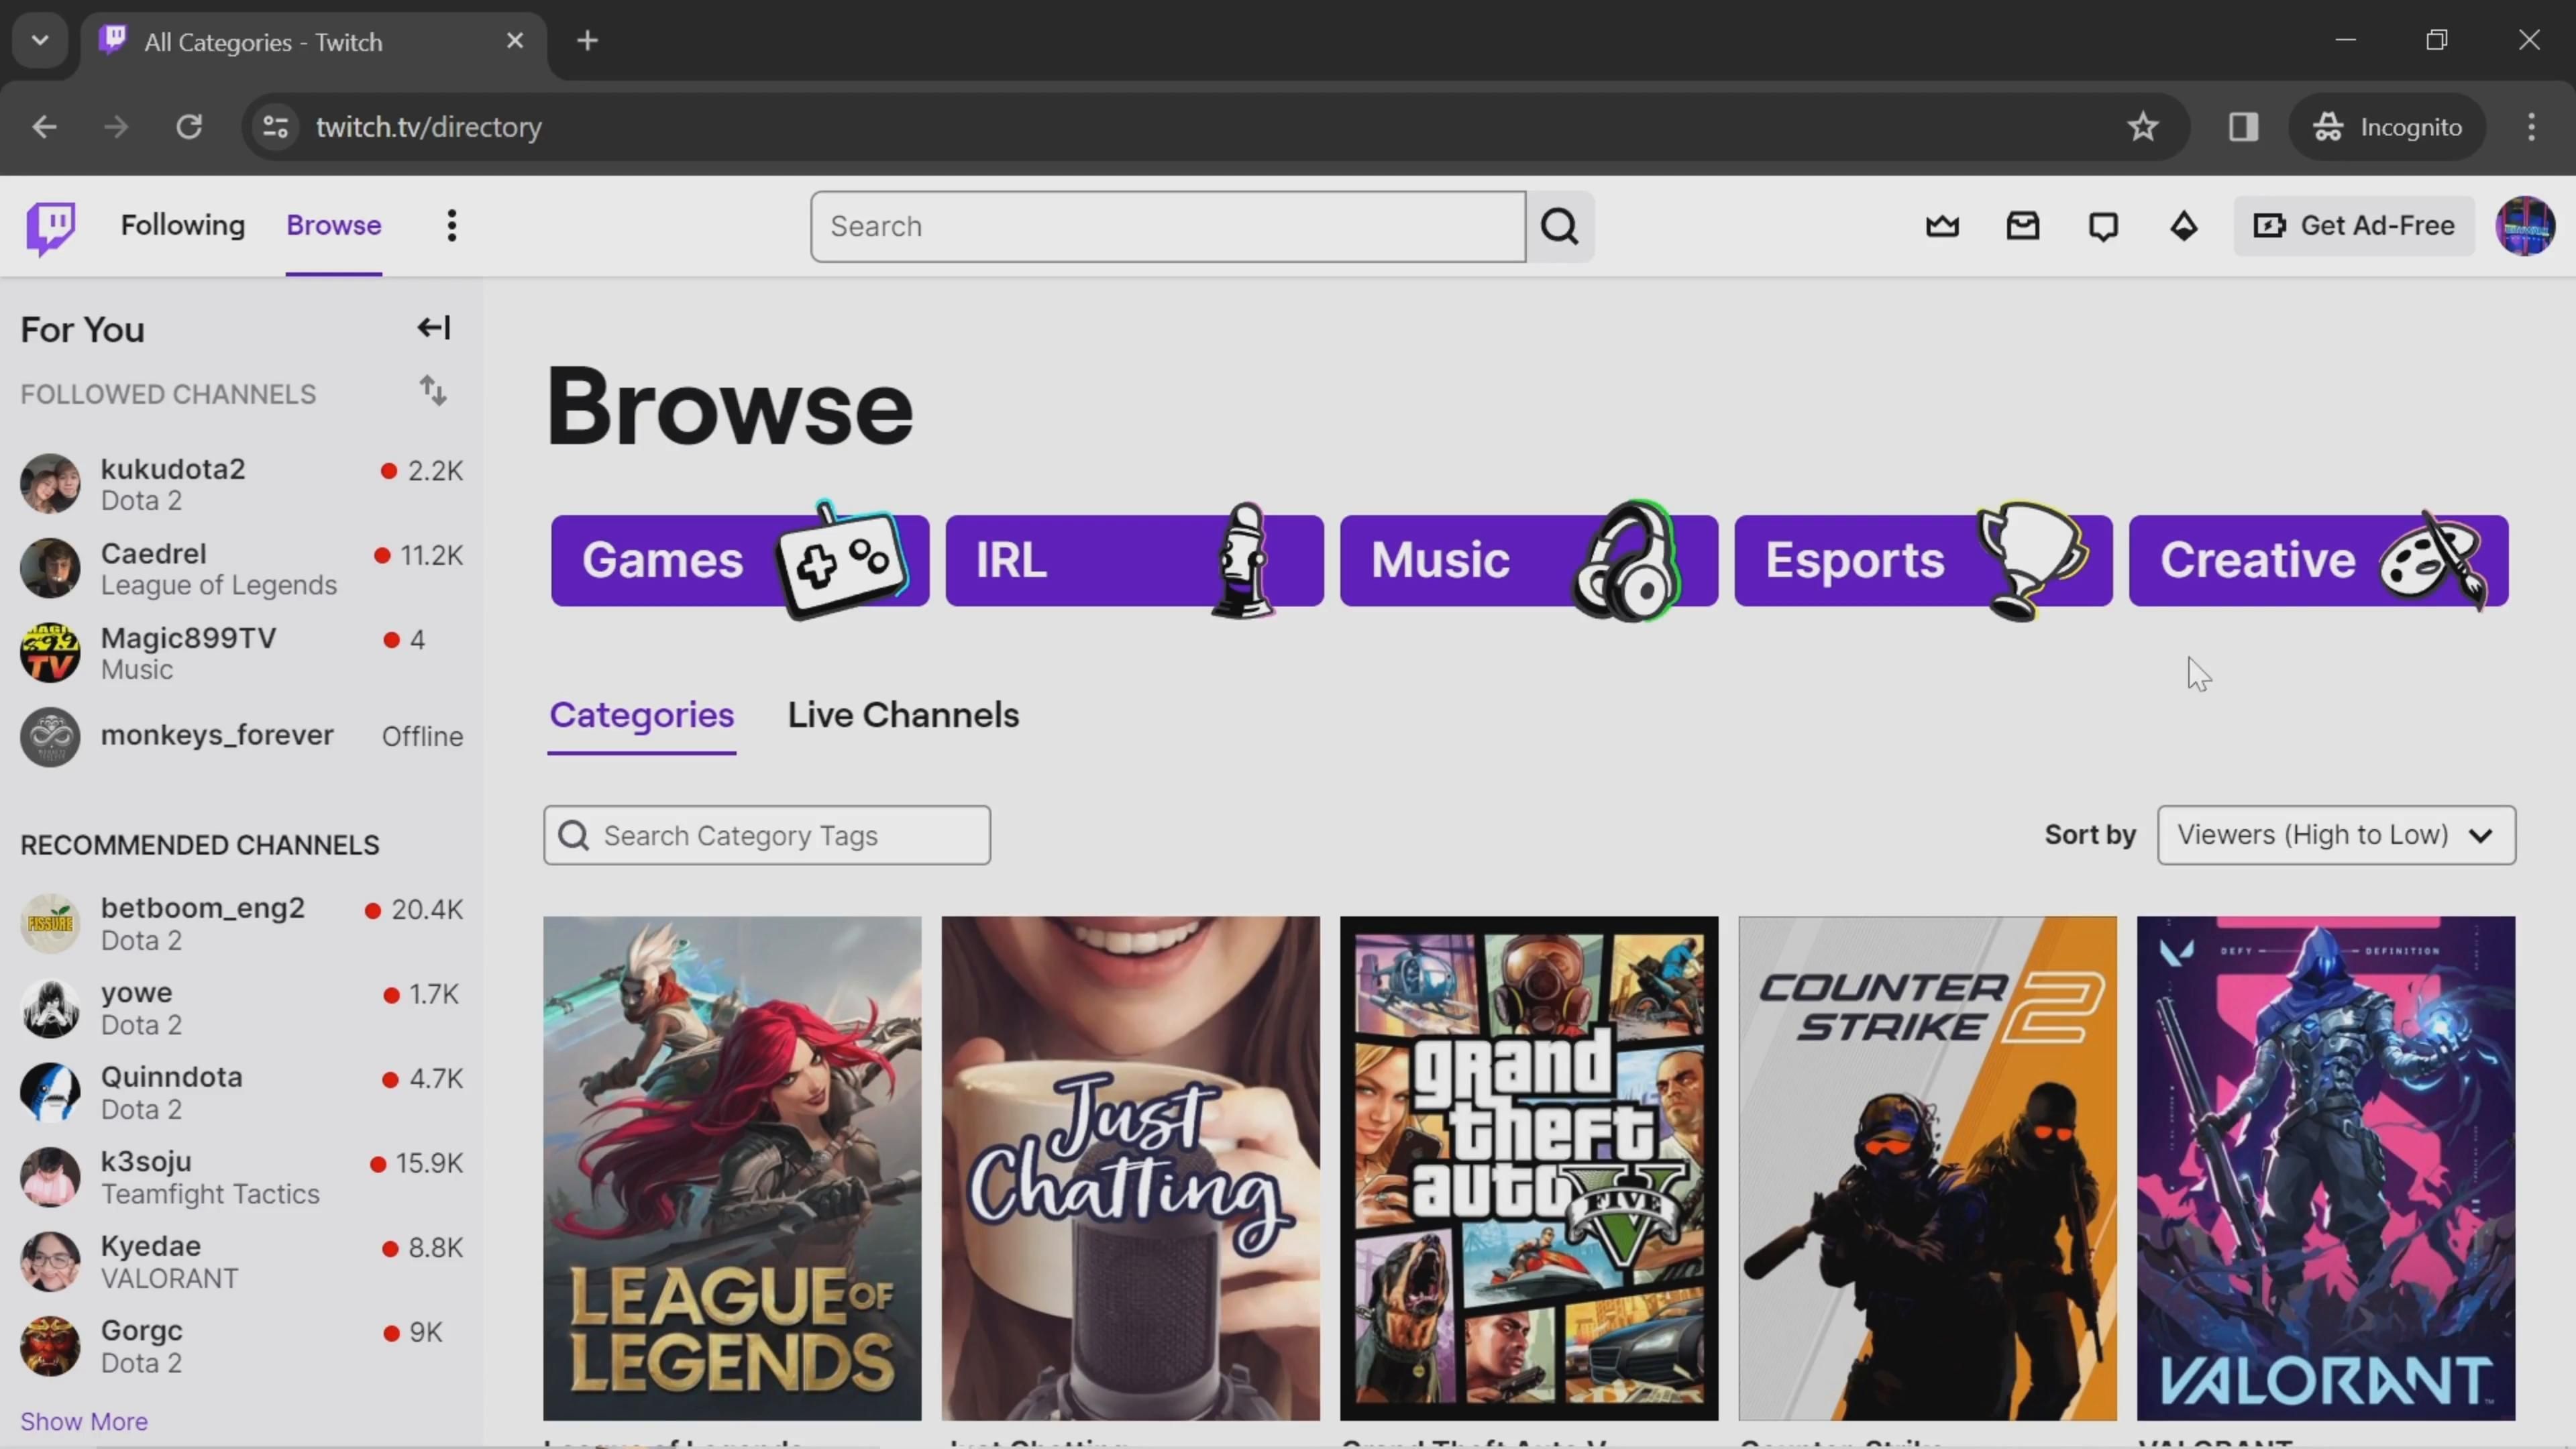2576x1449 pixels.
Task: Toggle the browser side panel
Action: (2243, 127)
